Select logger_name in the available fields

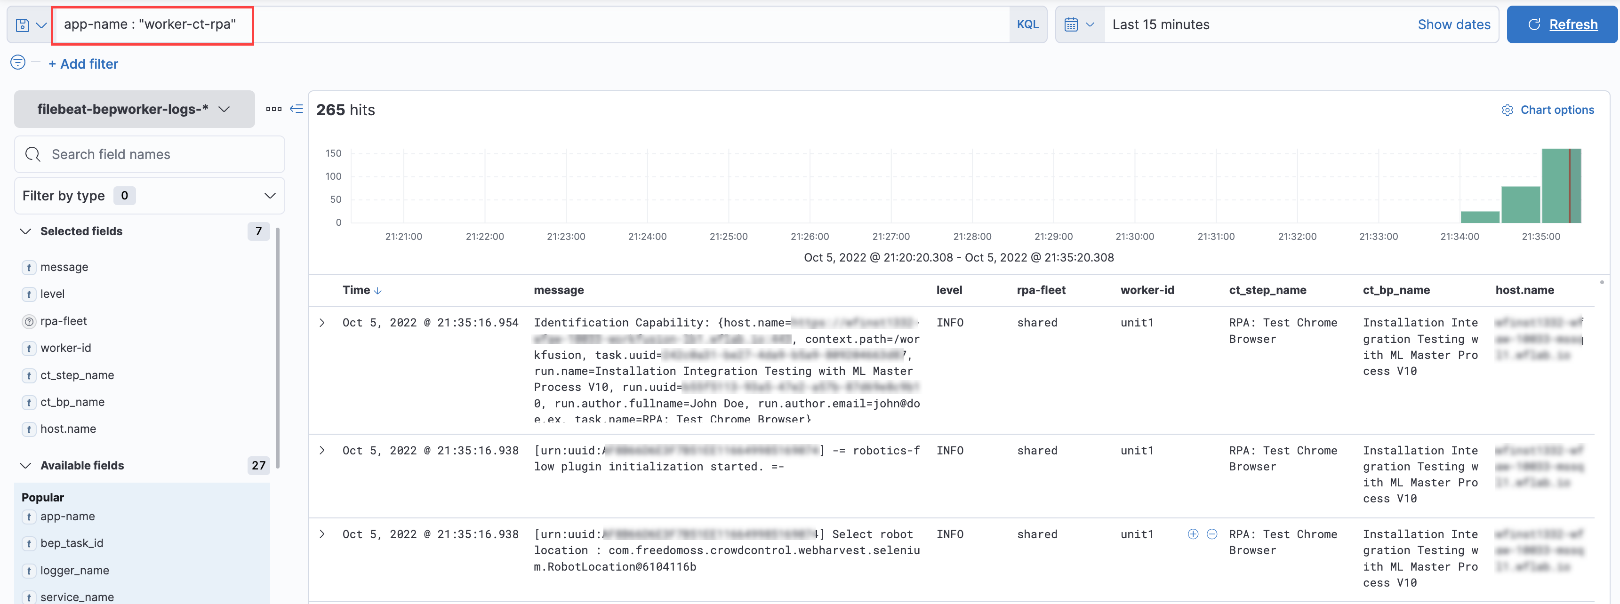click(75, 571)
